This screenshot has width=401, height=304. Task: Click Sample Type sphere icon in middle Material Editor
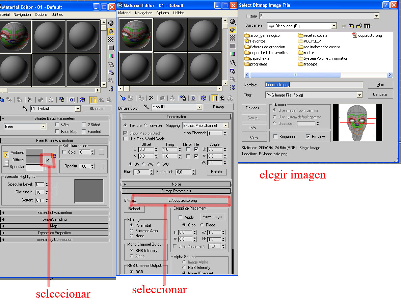point(232,22)
